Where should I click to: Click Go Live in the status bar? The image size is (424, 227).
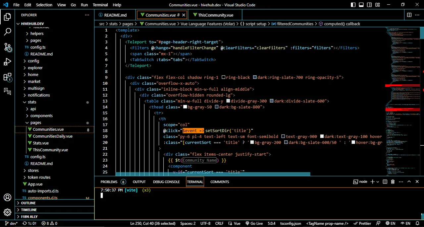click(254, 223)
